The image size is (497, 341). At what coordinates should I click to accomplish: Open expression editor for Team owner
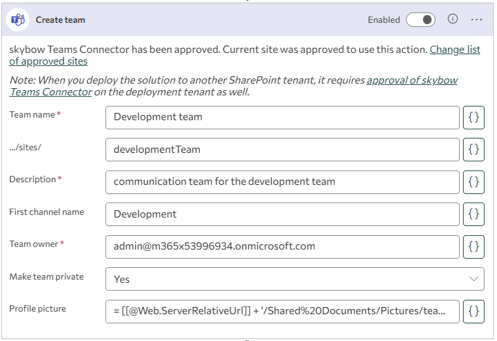click(x=473, y=247)
